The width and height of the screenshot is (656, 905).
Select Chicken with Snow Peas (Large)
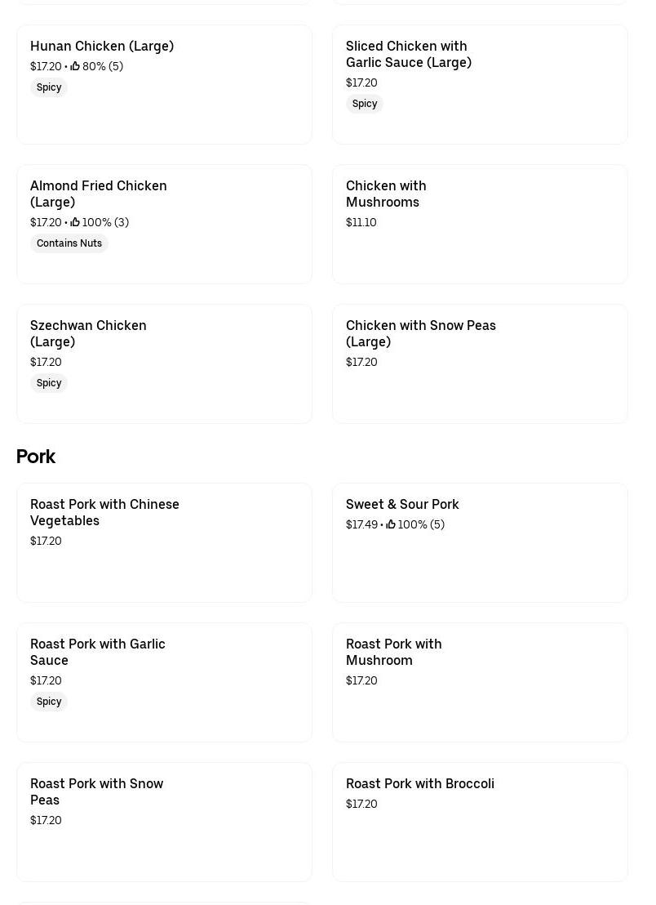point(420,333)
